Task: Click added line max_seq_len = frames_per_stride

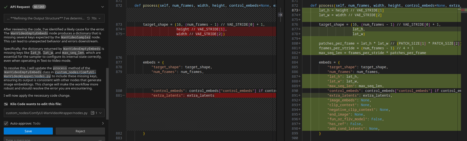Action: point(381,53)
